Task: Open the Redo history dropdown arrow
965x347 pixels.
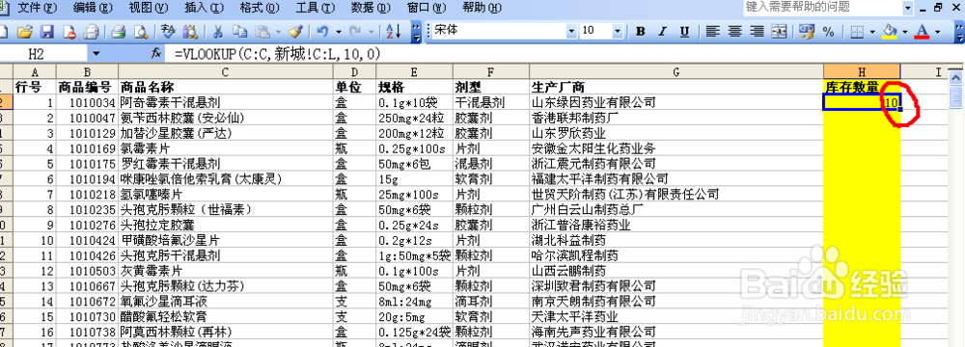Action: click(371, 32)
